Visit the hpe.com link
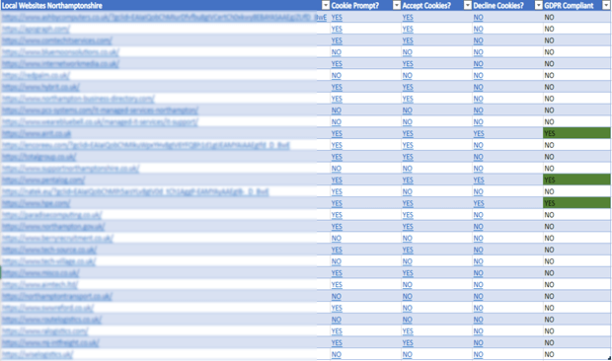This screenshot has height=361, width=612. 37,203
